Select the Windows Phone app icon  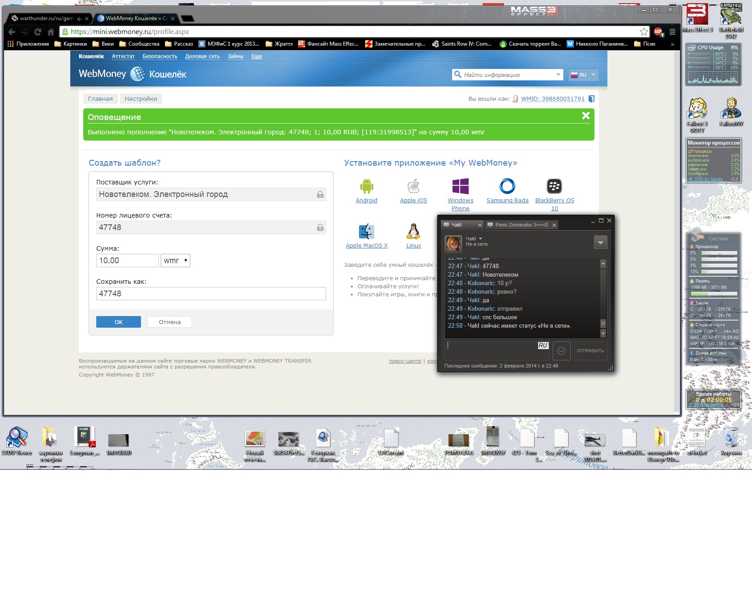[x=460, y=186]
